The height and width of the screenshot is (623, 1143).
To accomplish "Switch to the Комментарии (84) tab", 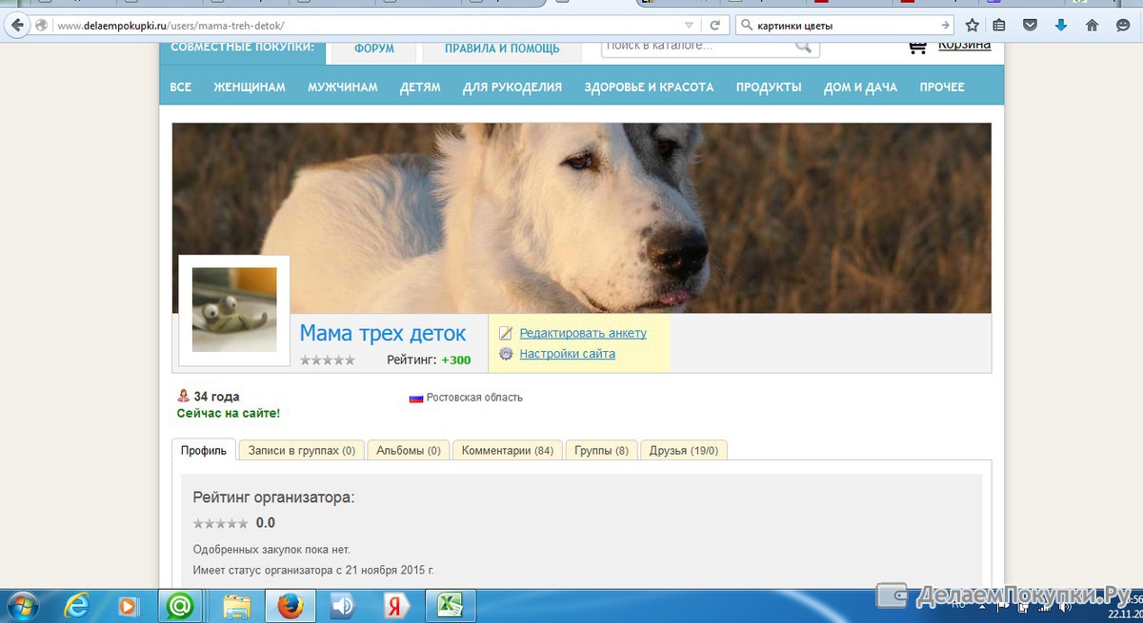I will coord(507,451).
